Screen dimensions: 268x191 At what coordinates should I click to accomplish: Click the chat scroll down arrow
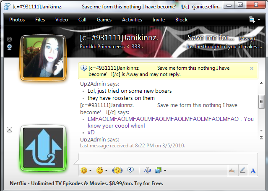click(x=261, y=131)
